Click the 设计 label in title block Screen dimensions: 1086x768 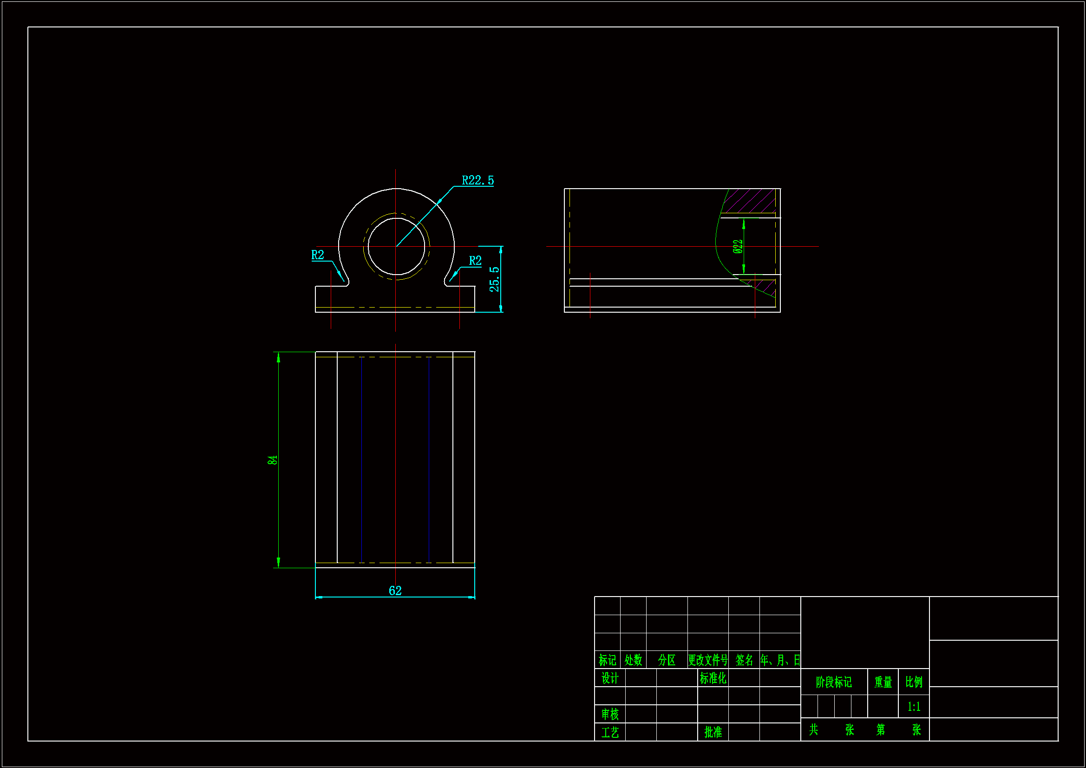point(610,678)
